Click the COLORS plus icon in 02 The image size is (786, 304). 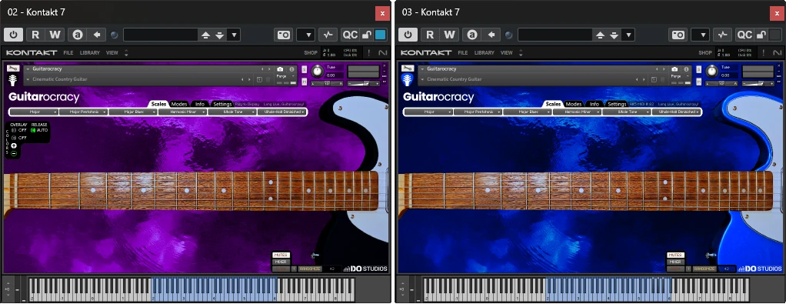(x=14, y=145)
